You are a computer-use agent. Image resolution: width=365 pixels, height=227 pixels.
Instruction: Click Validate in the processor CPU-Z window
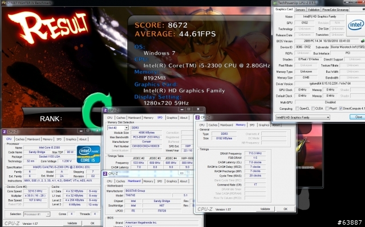72,223
